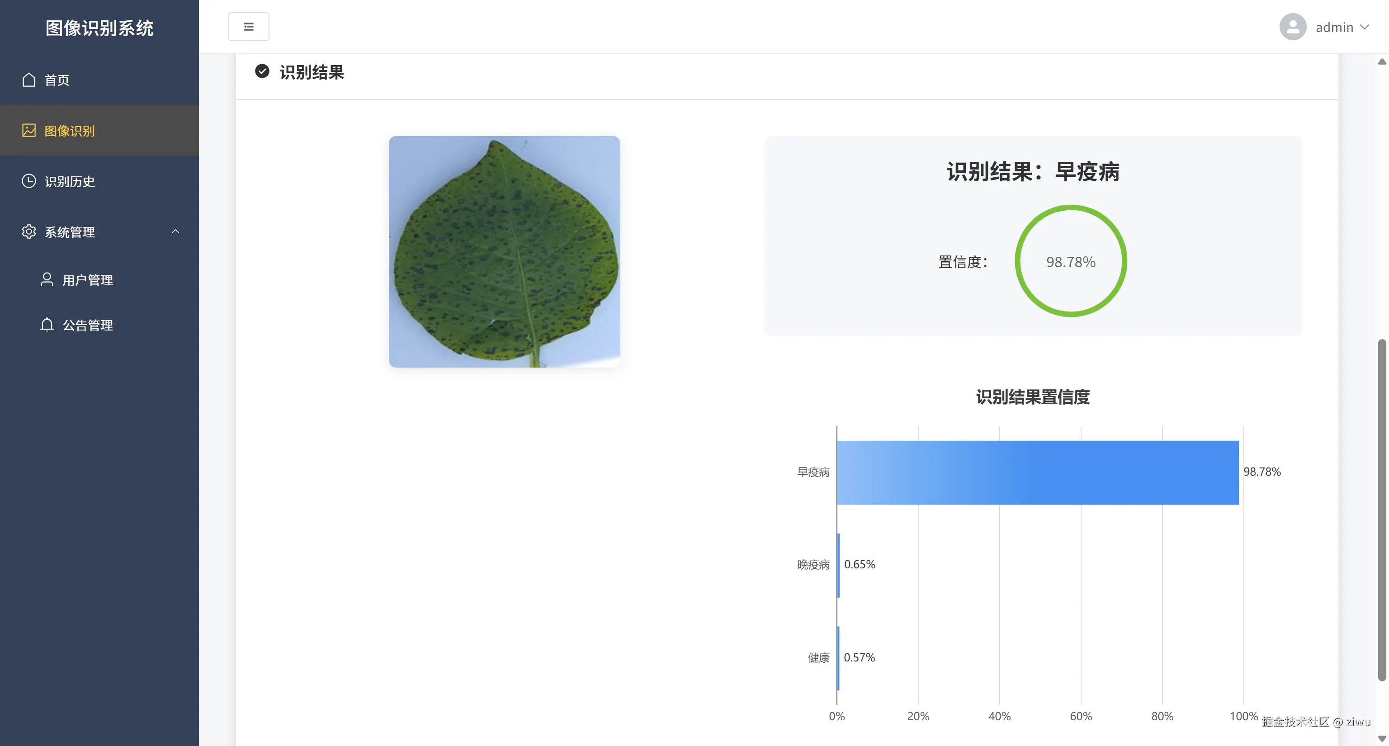Toggle sidebar with the hamburger button
This screenshot has height=746, width=1389.
249,26
